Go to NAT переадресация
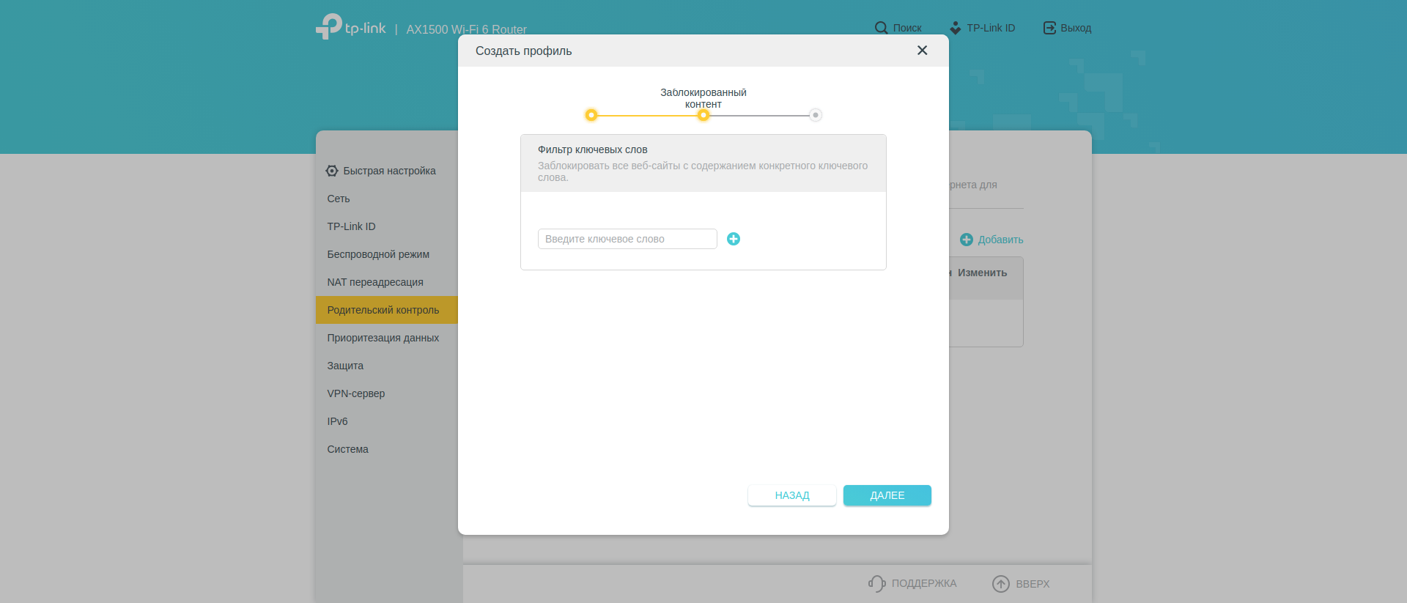1407x603 pixels. click(x=375, y=282)
